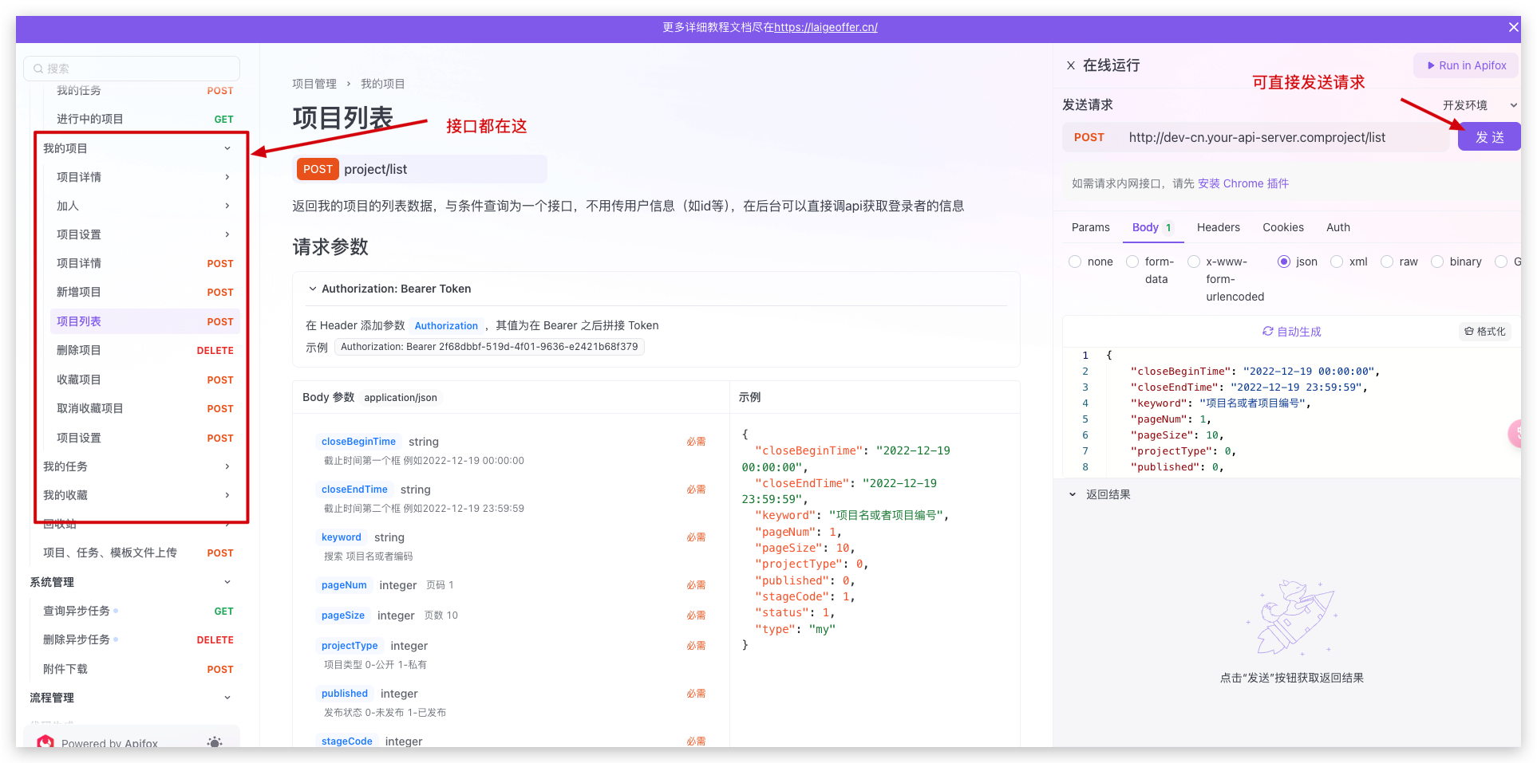Select the xml body format radio button
Screen dimensions: 1537x763
[1336, 262]
